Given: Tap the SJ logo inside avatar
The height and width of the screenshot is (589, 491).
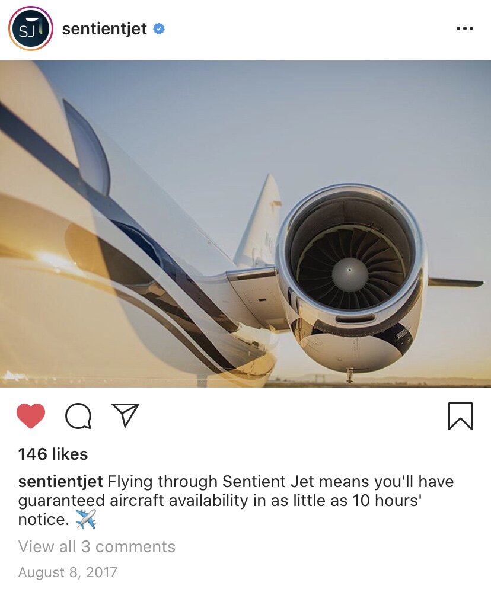Looking at the screenshot, I should click(x=30, y=29).
